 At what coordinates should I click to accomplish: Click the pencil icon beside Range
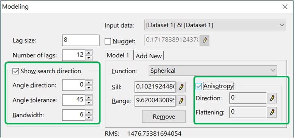(x=181, y=101)
